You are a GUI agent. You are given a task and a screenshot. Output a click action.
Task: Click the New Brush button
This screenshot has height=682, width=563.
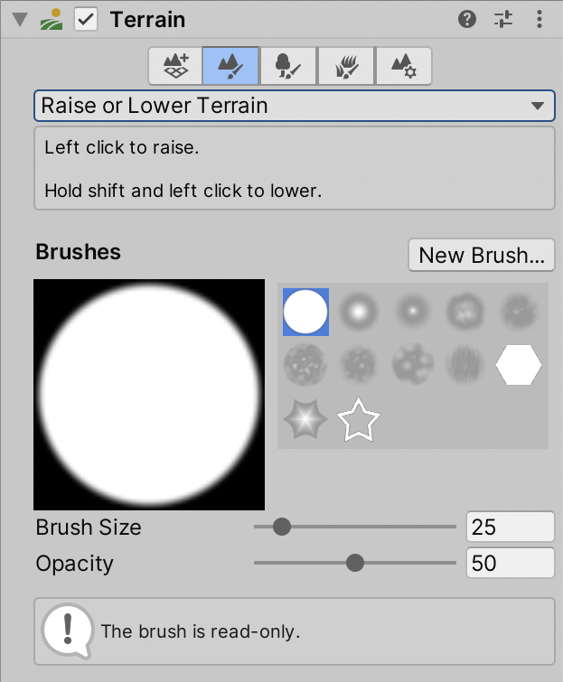482,255
